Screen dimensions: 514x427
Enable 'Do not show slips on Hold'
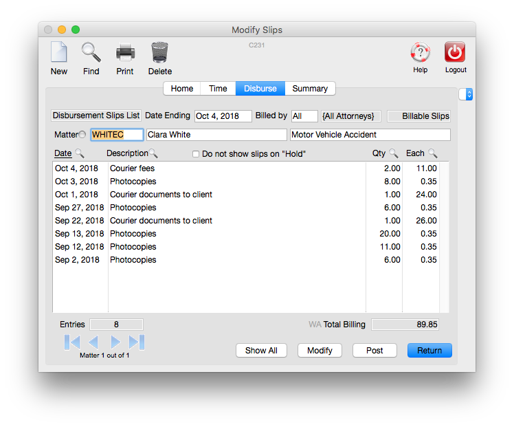pos(196,154)
